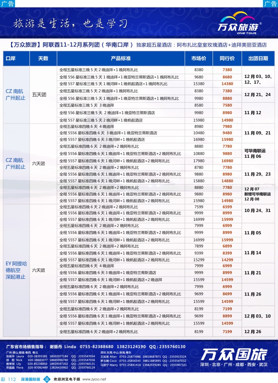This screenshot has height=383, width=278.
Task: Open the www.zyoo.net link
Action: pos(94,379)
